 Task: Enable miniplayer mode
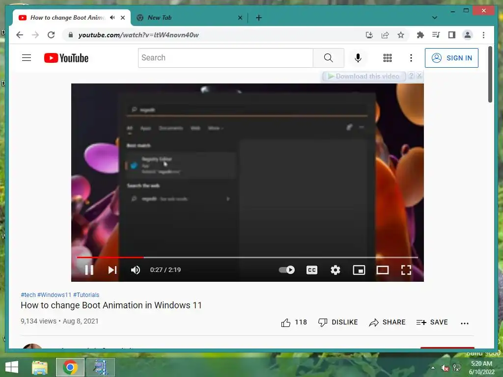(359, 270)
